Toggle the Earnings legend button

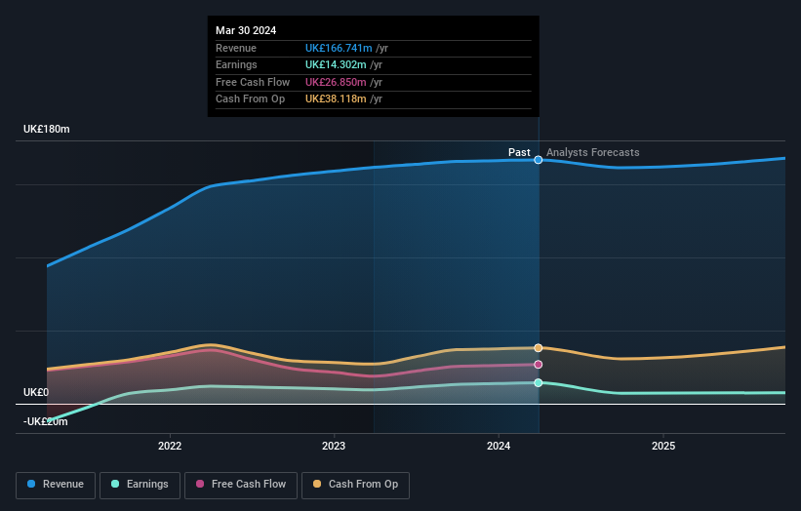pos(140,485)
